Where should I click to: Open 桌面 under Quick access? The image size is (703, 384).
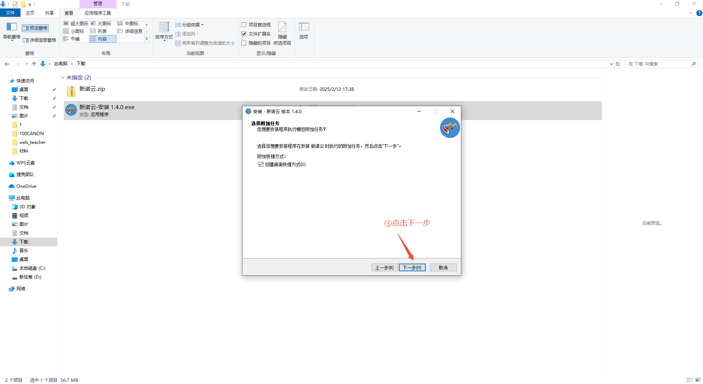[24, 90]
